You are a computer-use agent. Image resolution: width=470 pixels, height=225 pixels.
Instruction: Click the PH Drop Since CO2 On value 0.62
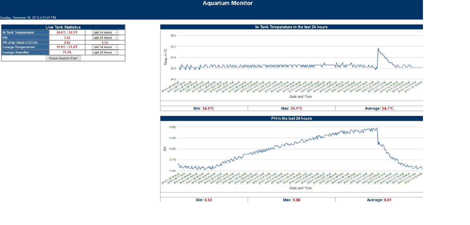pyautogui.click(x=67, y=42)
